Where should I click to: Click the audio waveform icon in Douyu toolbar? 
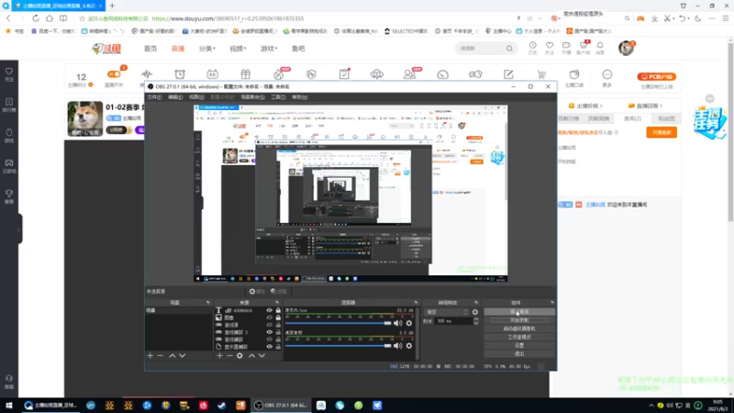point(147,74)
